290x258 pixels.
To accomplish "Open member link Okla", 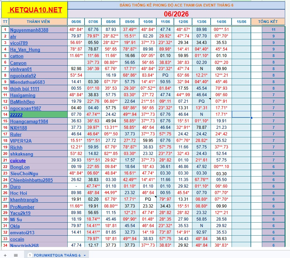I will point(15,226).
